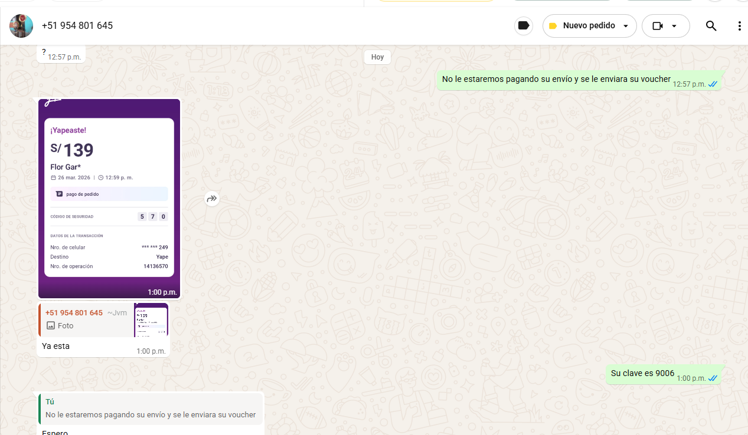
Task: Forward the Yape receipt image
Action: pyautogui.click(x=212, y=199)
